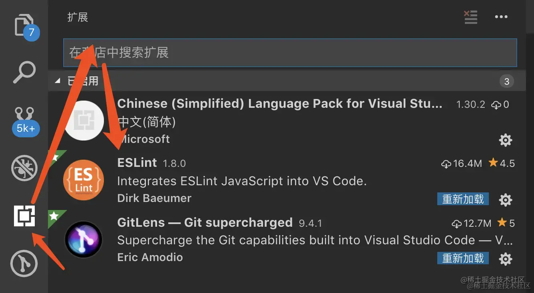Open Chinese Language Pack manage gear
Image resolution: width=534 pixels, height=293 pixels.
pyautogui.click(x=506, y=140)
